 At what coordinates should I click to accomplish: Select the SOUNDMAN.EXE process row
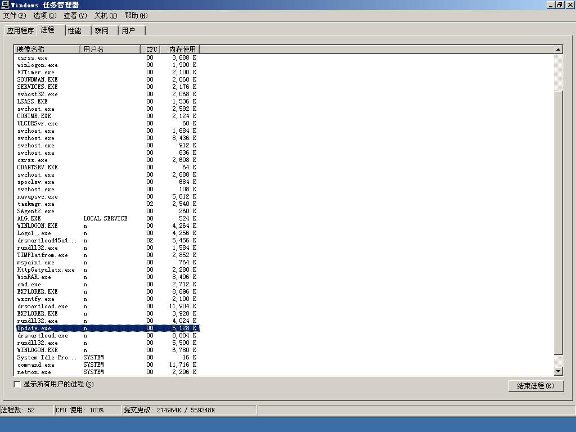point(107,80)
